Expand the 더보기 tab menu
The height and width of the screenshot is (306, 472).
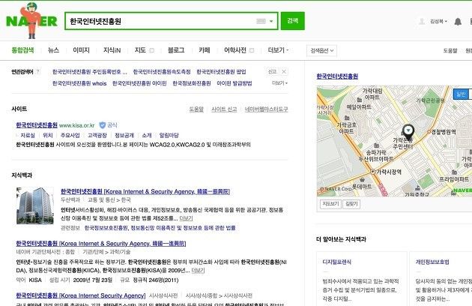(x=278, y=50)
